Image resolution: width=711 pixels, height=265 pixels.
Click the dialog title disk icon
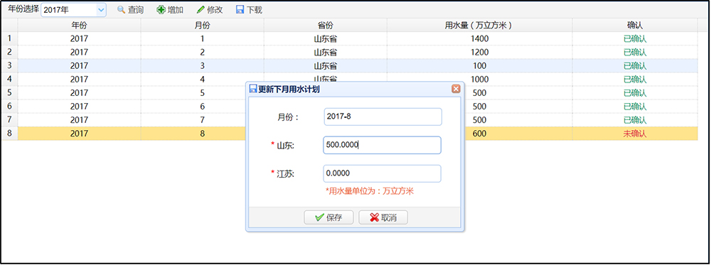[254, 89]
